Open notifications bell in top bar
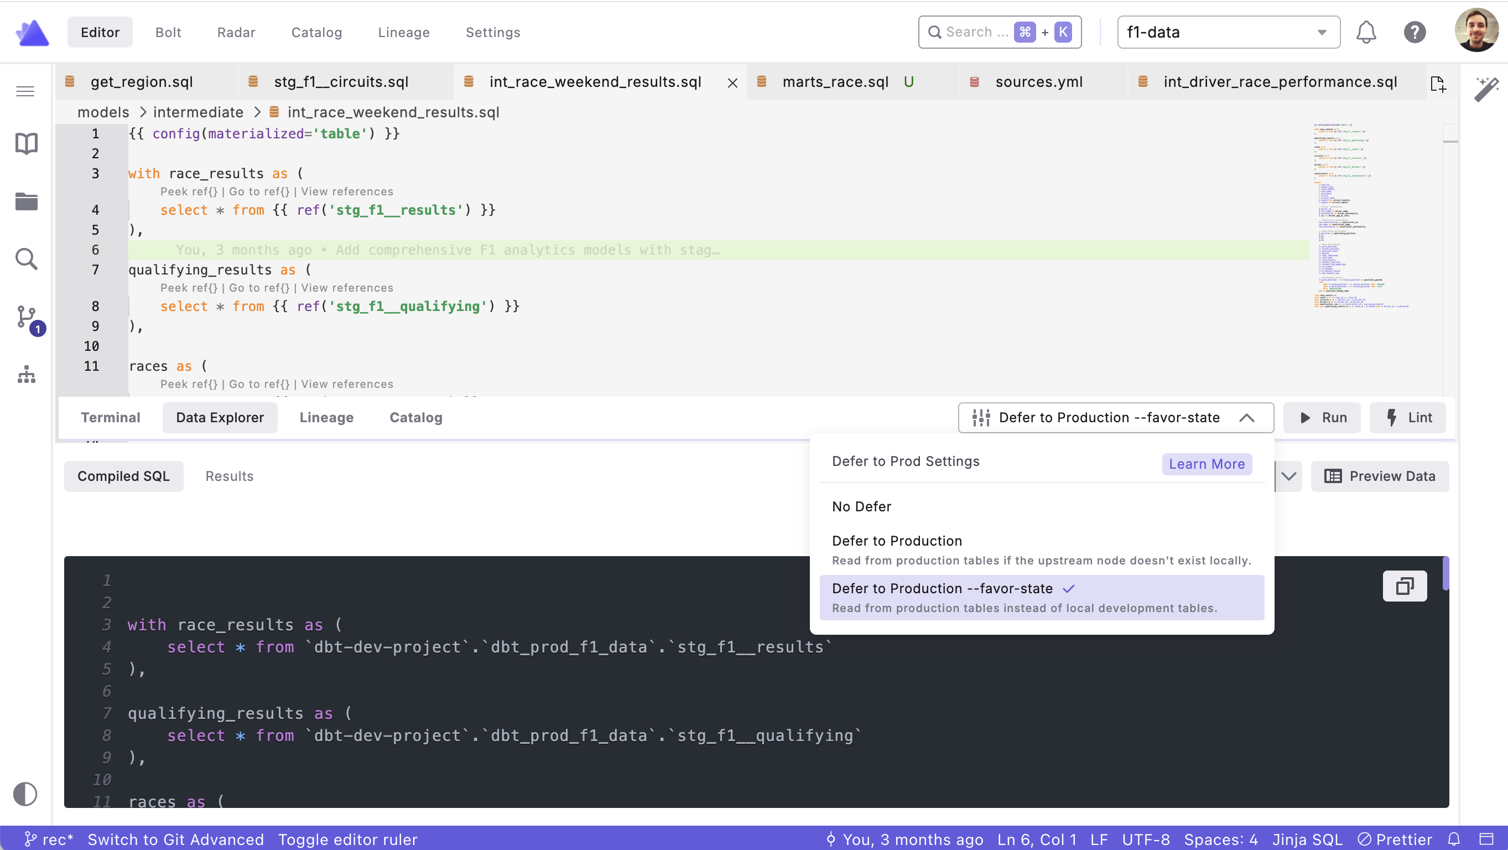 point(1366,32)
